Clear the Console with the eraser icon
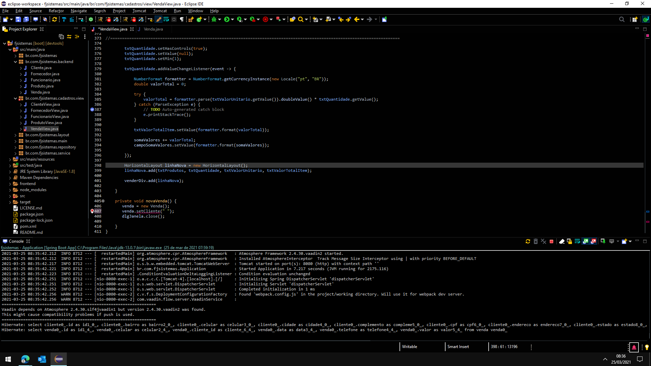651x366 pixels. pos(561,241)
